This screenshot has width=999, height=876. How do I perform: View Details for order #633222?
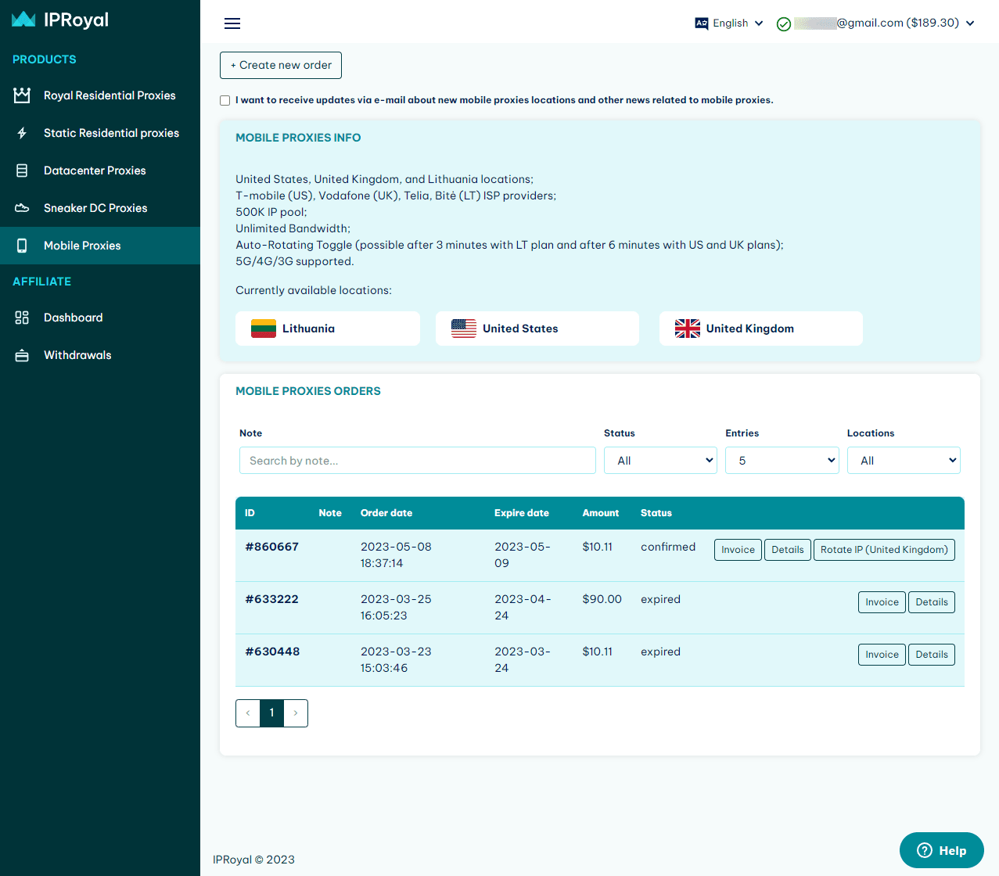(x=932, y=602)
